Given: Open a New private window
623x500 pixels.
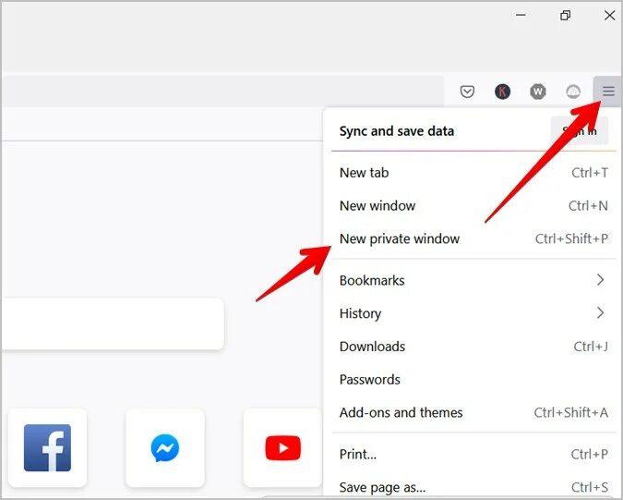Looking at the screenshot, I should (x=473, y=238).
